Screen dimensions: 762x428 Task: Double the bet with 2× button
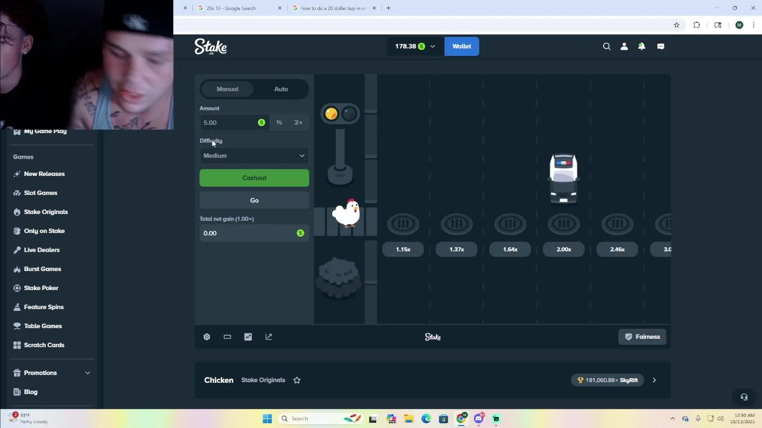point(298,122)
